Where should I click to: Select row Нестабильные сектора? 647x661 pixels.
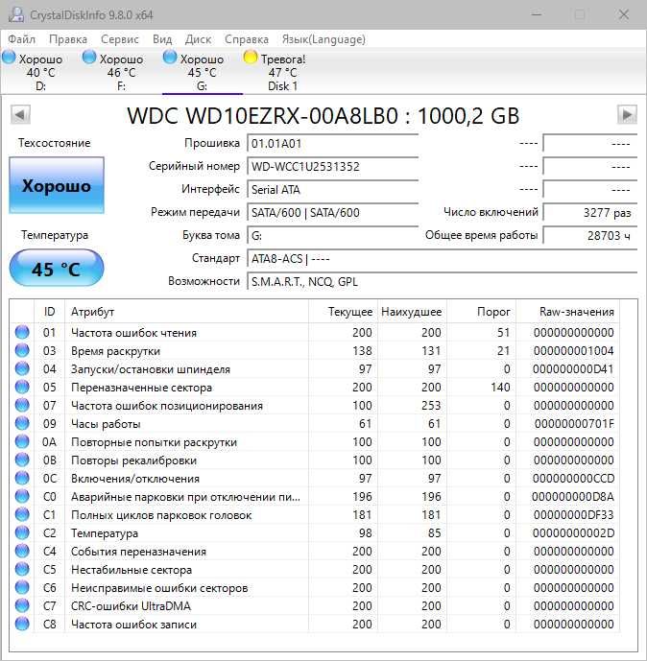(x=314, y=569)
